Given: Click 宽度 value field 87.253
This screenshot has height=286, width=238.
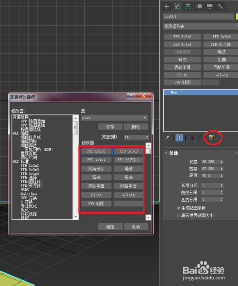Looking at the screenshot, I should click(211, 169).
